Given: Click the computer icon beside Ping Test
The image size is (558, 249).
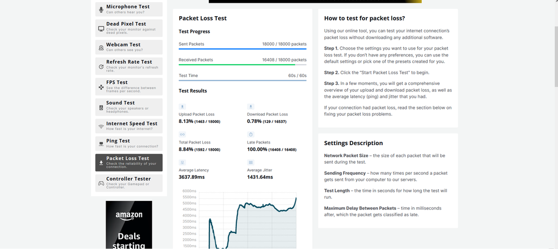Looking at the screenshot, I should tap(101, 143).
